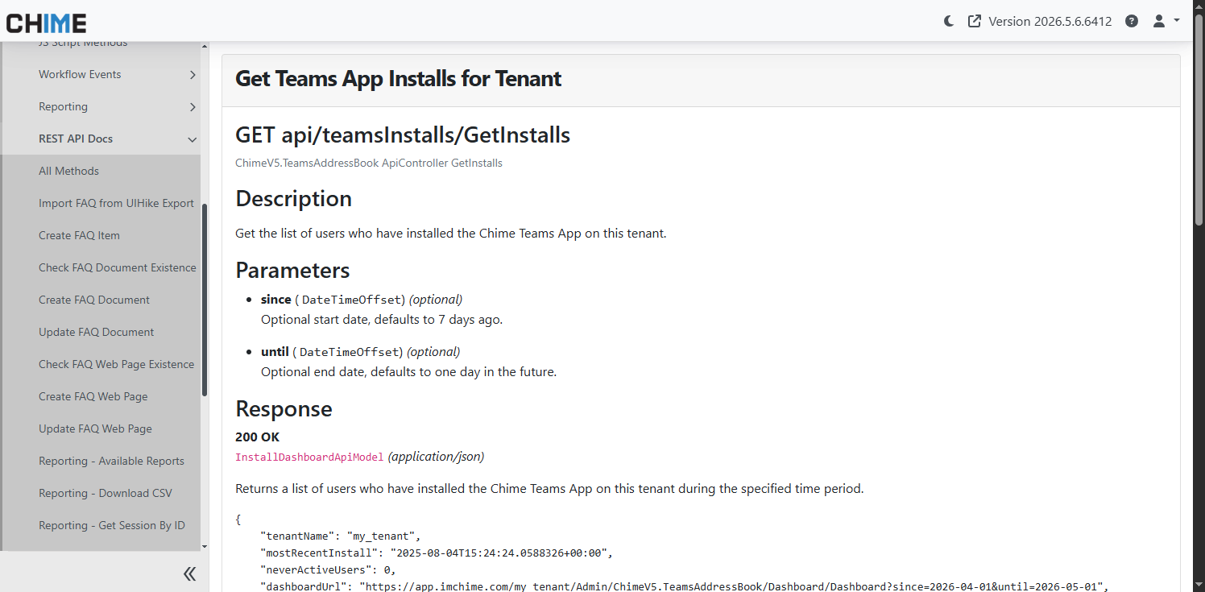Click the Get Teams App Installs for Tenant heading

(398, 79)
